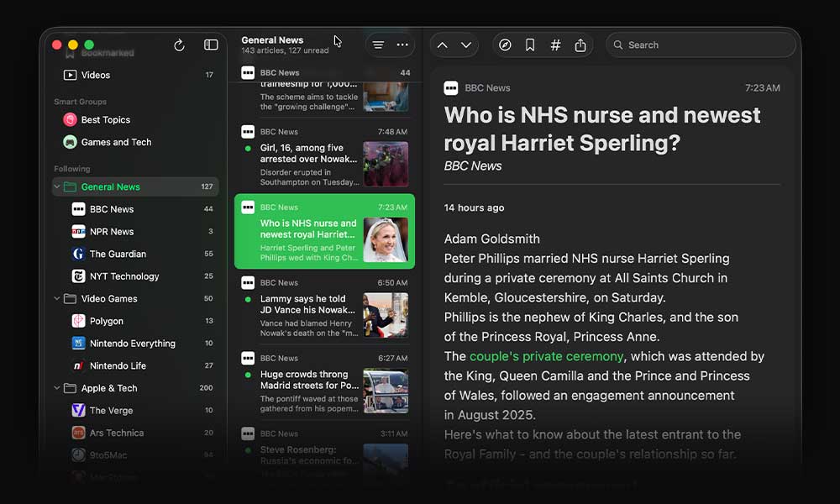The image size is (840, 504).
Task: Open the Ars Technica feed
Action: point(135,433)
